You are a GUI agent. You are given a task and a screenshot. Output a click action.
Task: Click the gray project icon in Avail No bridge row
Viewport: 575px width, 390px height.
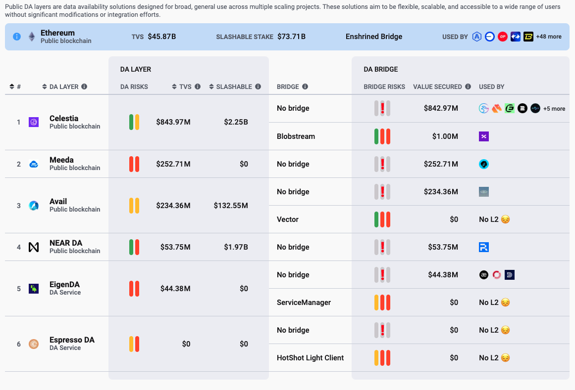coord(484,192)
